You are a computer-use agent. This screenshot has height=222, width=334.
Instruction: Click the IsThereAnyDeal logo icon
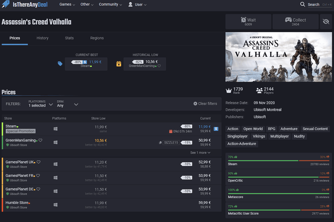pyautogui.click(x=5, y=5)
